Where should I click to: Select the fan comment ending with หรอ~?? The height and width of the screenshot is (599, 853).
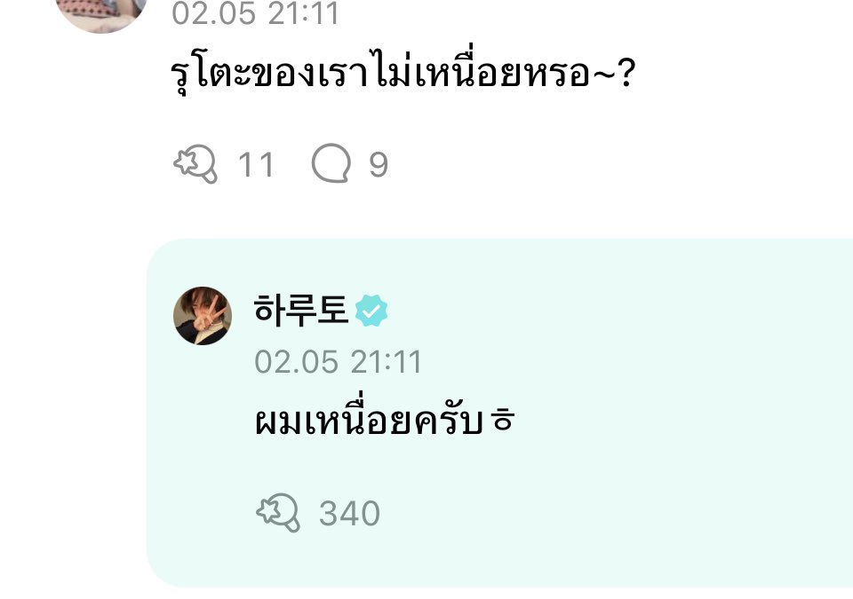pos(403,72)
